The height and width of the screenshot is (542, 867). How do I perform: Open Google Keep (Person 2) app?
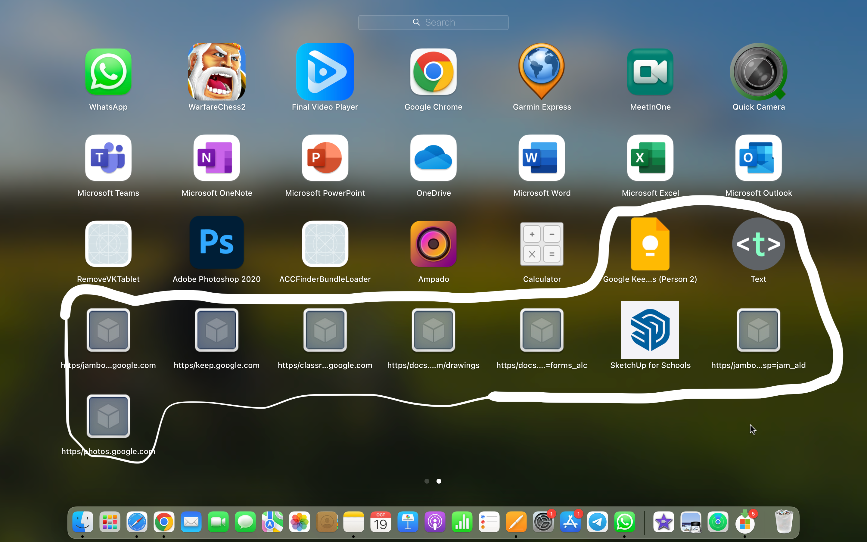click(x=650, y=244)
